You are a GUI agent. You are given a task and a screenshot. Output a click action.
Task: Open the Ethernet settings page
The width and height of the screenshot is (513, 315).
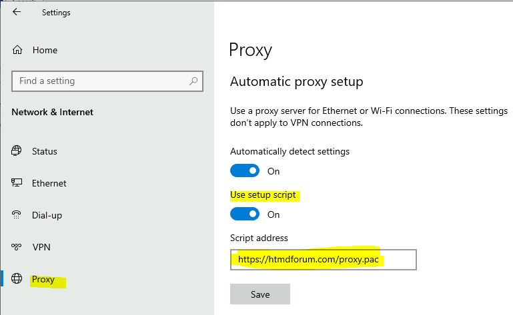(49, 183)
